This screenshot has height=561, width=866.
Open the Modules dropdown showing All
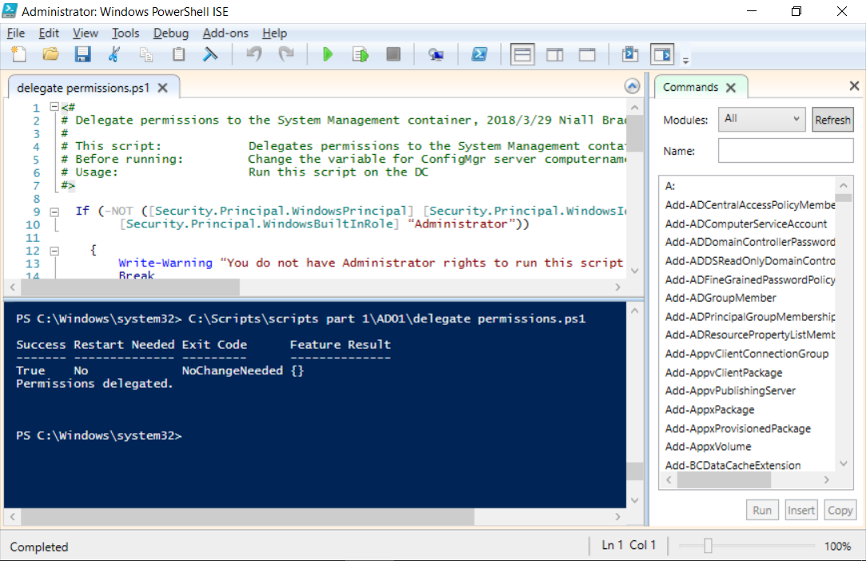pos(761,119)
